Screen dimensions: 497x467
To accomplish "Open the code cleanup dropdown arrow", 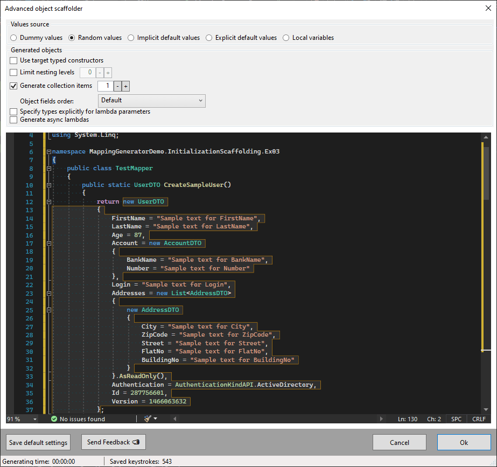I will point(156,419).
